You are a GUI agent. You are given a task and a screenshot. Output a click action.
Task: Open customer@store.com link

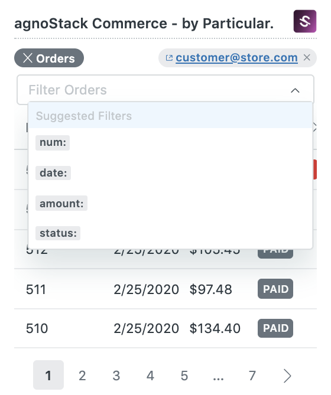click(236, 58)
